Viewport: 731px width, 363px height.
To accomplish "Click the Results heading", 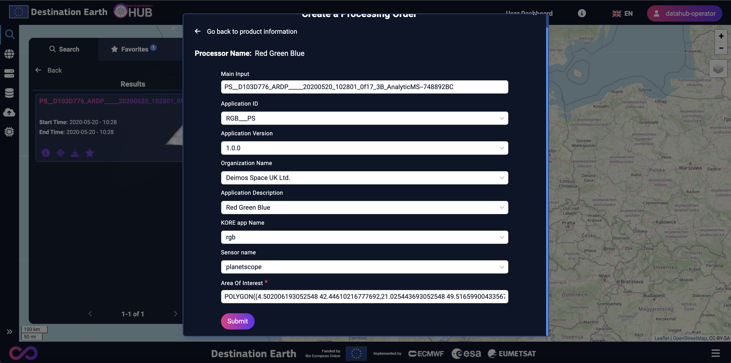I will pos(133,84).
